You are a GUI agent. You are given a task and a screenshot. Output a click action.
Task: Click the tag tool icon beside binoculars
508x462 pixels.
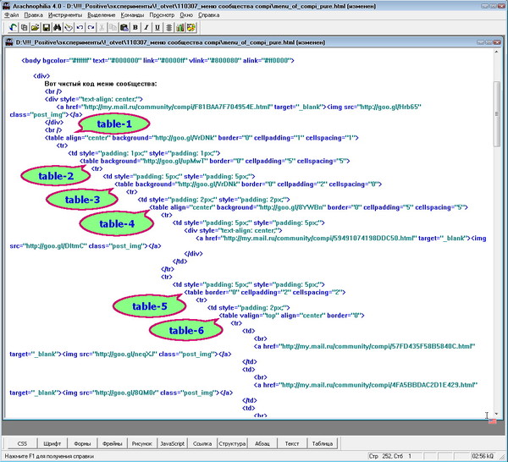click(x=69, y=28)
